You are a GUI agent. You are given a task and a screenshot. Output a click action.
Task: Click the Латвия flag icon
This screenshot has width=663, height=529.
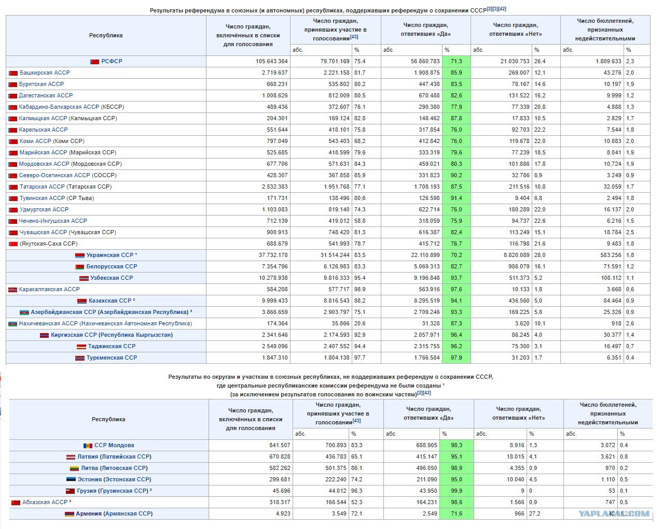tap(71, 457)
